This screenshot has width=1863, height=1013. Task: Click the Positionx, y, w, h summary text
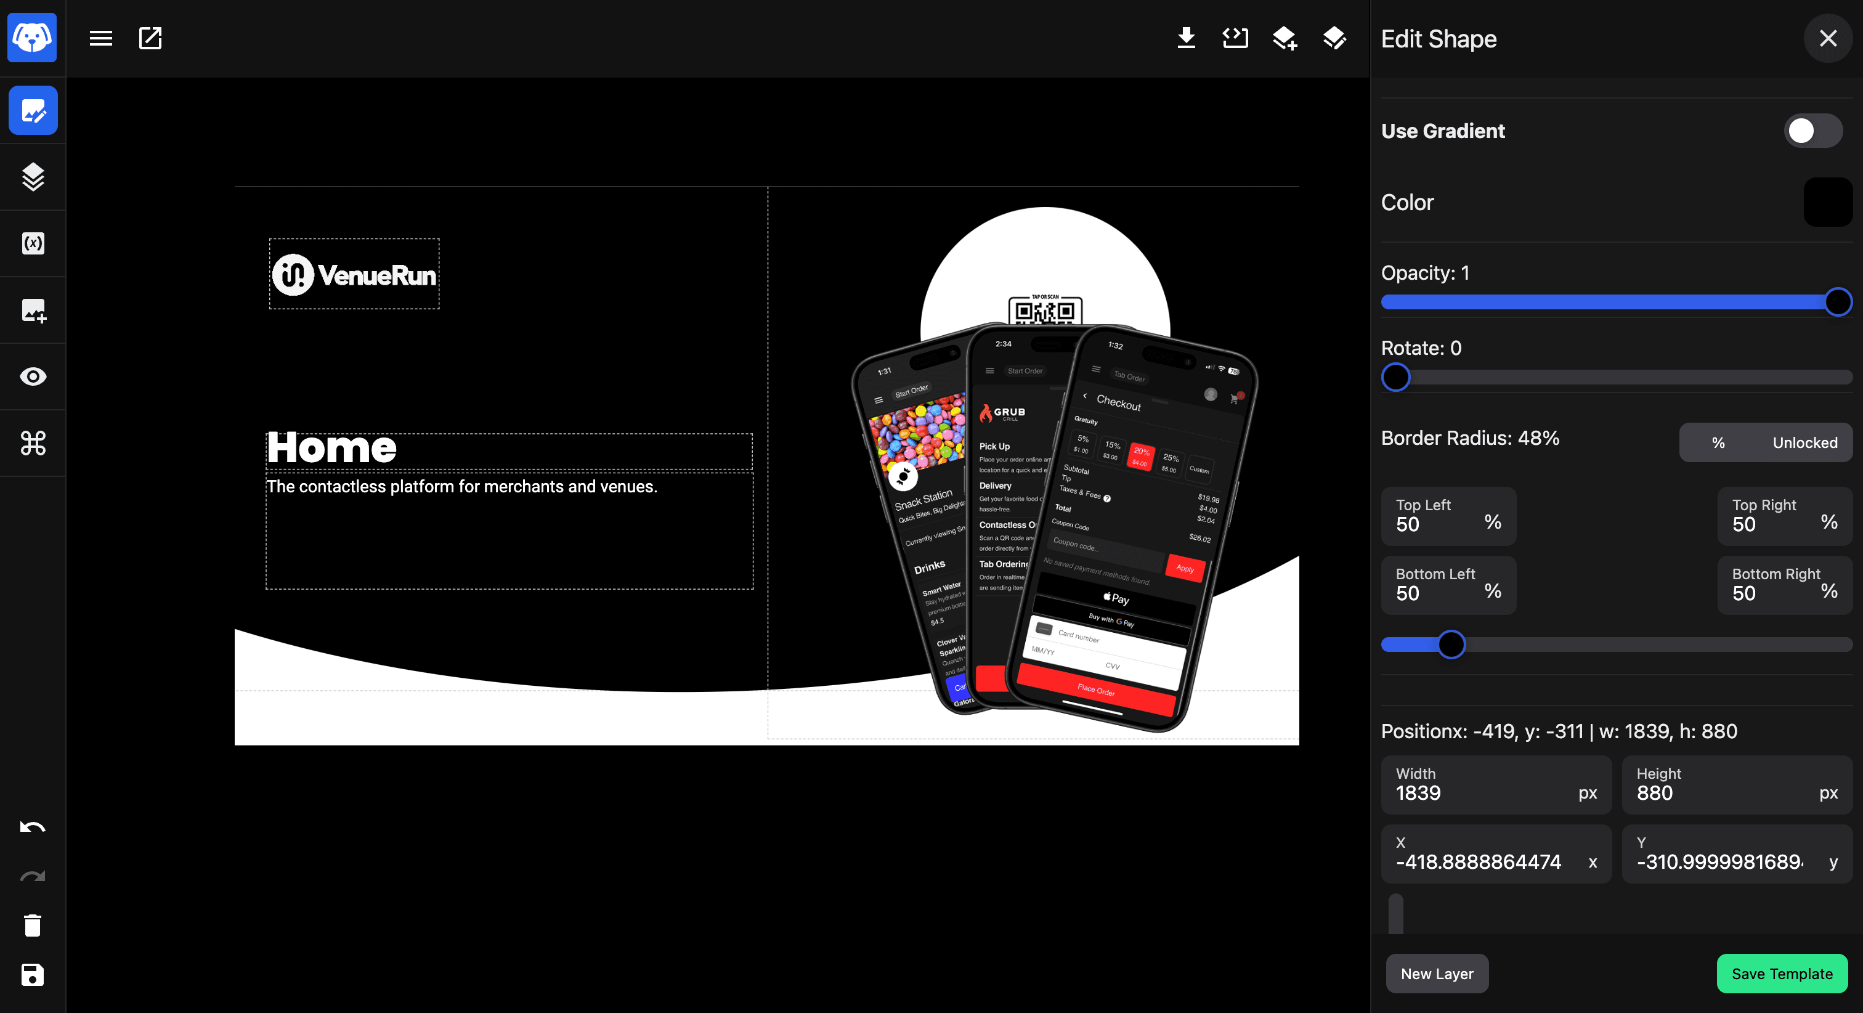click(x=1559, y=731)
